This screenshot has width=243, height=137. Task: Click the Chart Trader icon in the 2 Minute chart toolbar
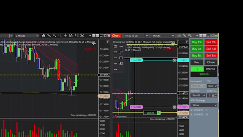82,36
